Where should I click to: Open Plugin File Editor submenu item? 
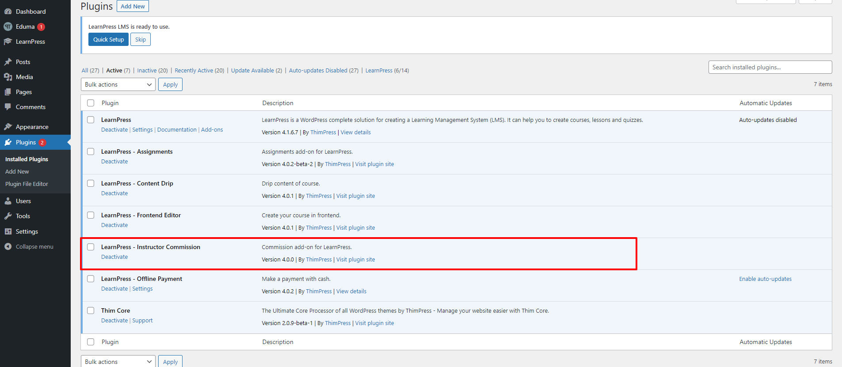click(x=27, y=184)
